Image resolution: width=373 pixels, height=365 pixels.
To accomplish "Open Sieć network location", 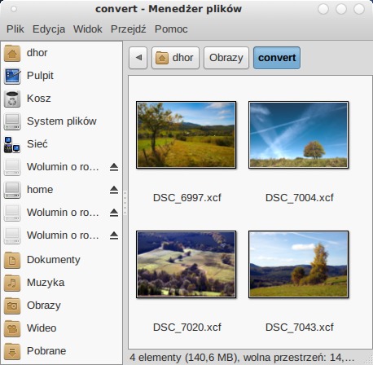I will pos(61,144).
